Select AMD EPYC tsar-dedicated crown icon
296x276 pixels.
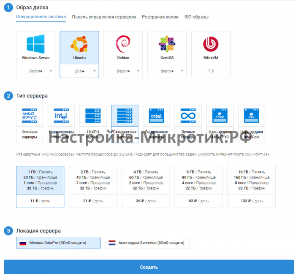[x=220, y=116]
